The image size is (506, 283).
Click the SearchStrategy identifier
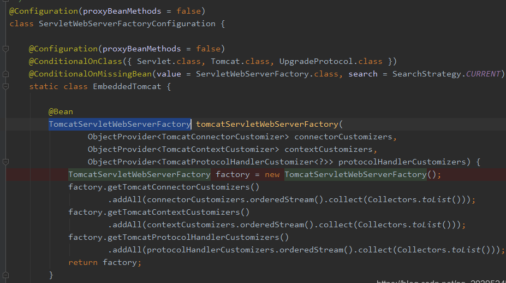coord(427,74)
